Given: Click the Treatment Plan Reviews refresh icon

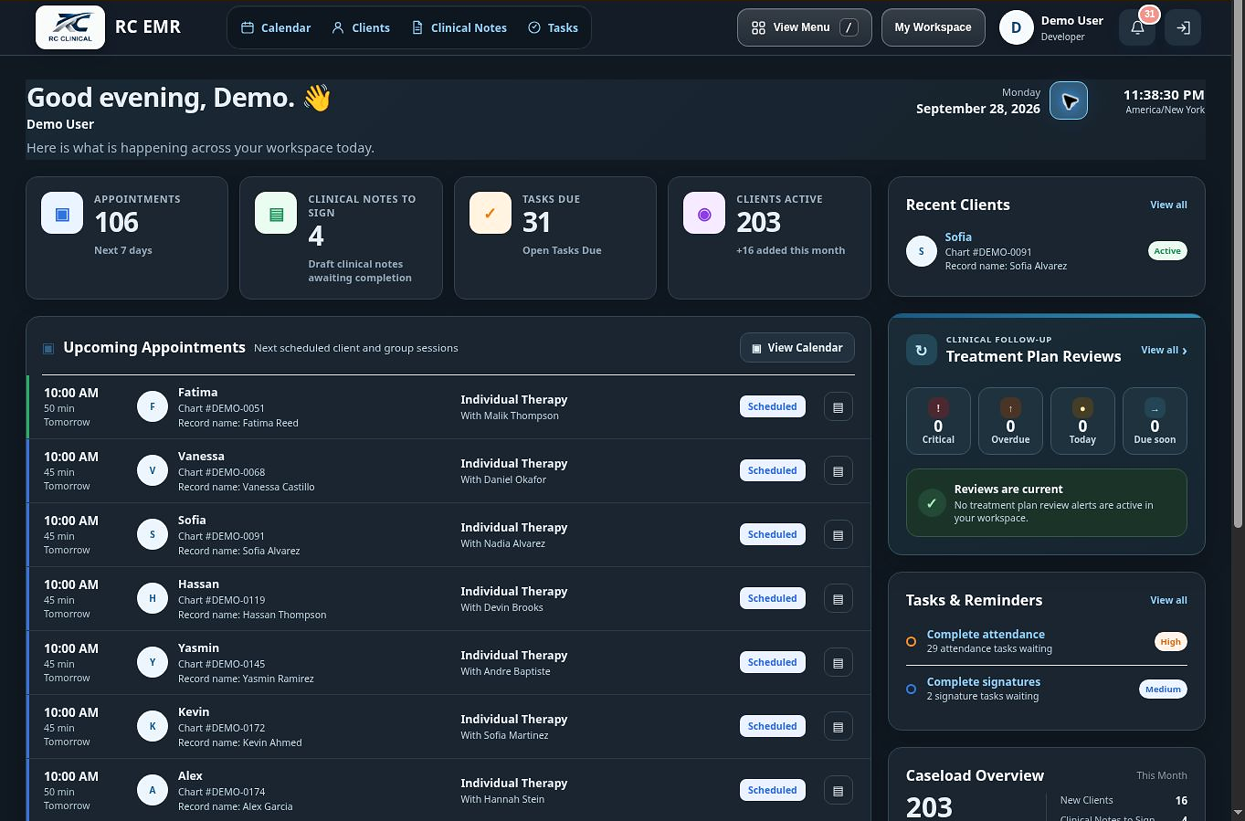Looking at the screenshot, I should pyautogui.click(x=922, y=350).
